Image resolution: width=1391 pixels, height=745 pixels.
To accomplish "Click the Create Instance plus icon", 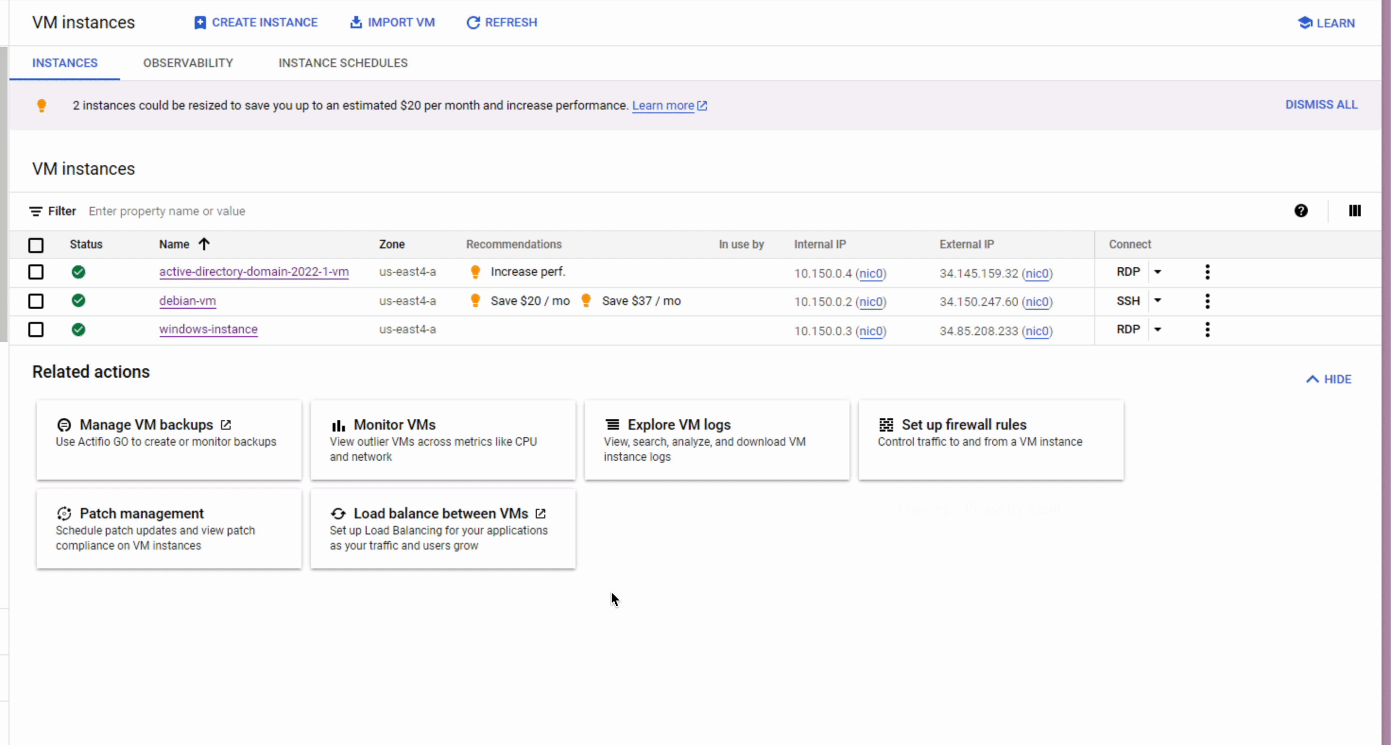I will tap(200, 23).
